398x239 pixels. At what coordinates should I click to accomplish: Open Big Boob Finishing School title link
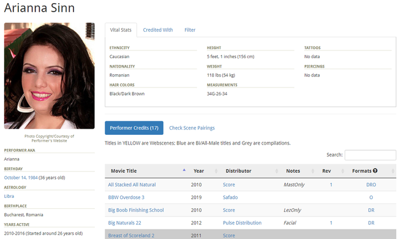136,210
